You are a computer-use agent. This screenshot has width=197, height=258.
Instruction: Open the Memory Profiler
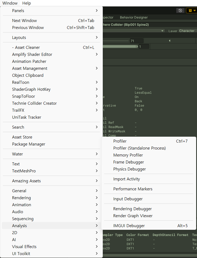click(x=149, y=155)
